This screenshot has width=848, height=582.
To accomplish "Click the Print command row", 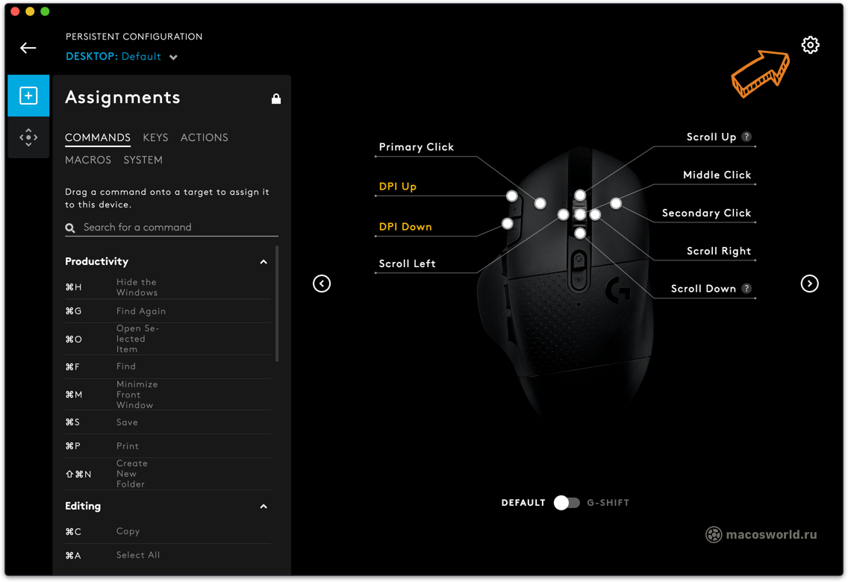I will 168,445.
